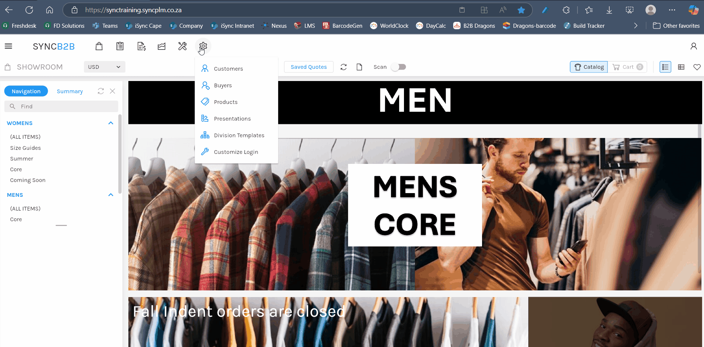Screen dimensions: 704x347
Task: Open the wishlist heart icon
Action: click(697, 67)
